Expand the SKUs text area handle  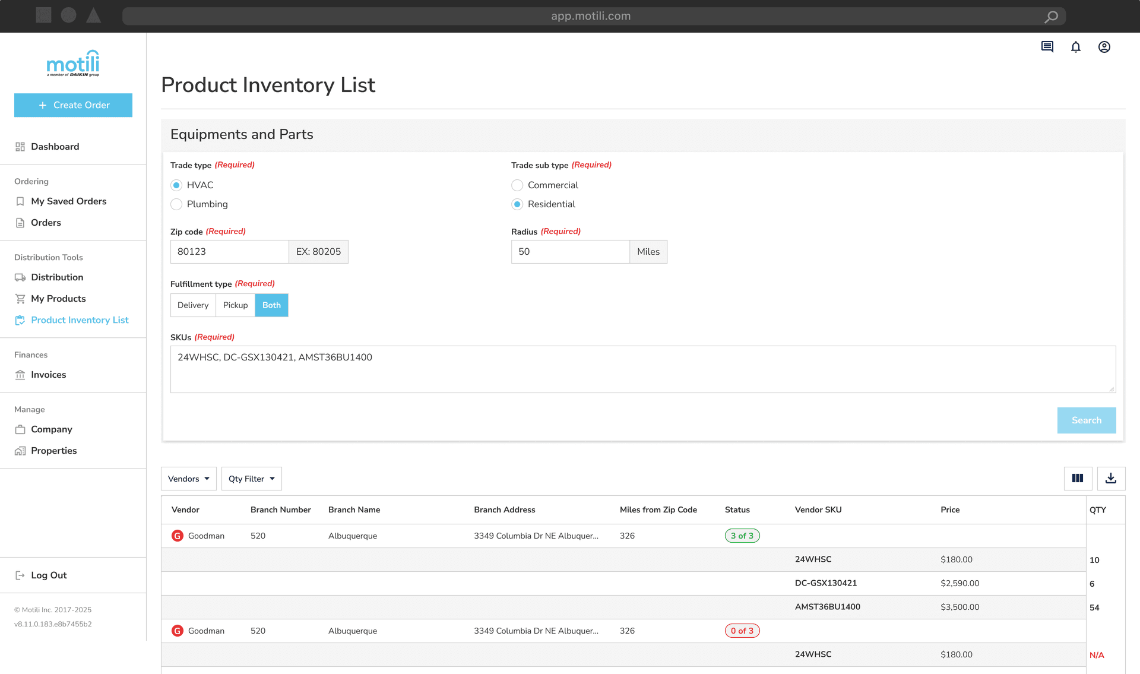pyautogui.click(x=1111, y=389)
